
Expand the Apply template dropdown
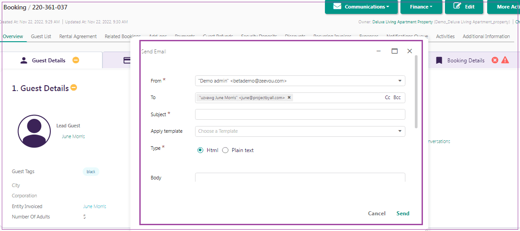(400, 131)
